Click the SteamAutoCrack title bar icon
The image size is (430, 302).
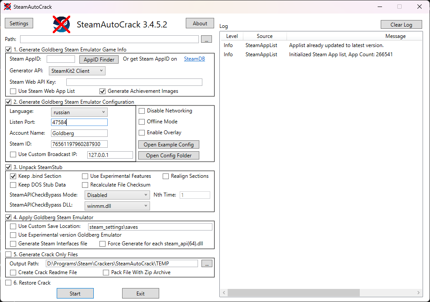(6, 6)
